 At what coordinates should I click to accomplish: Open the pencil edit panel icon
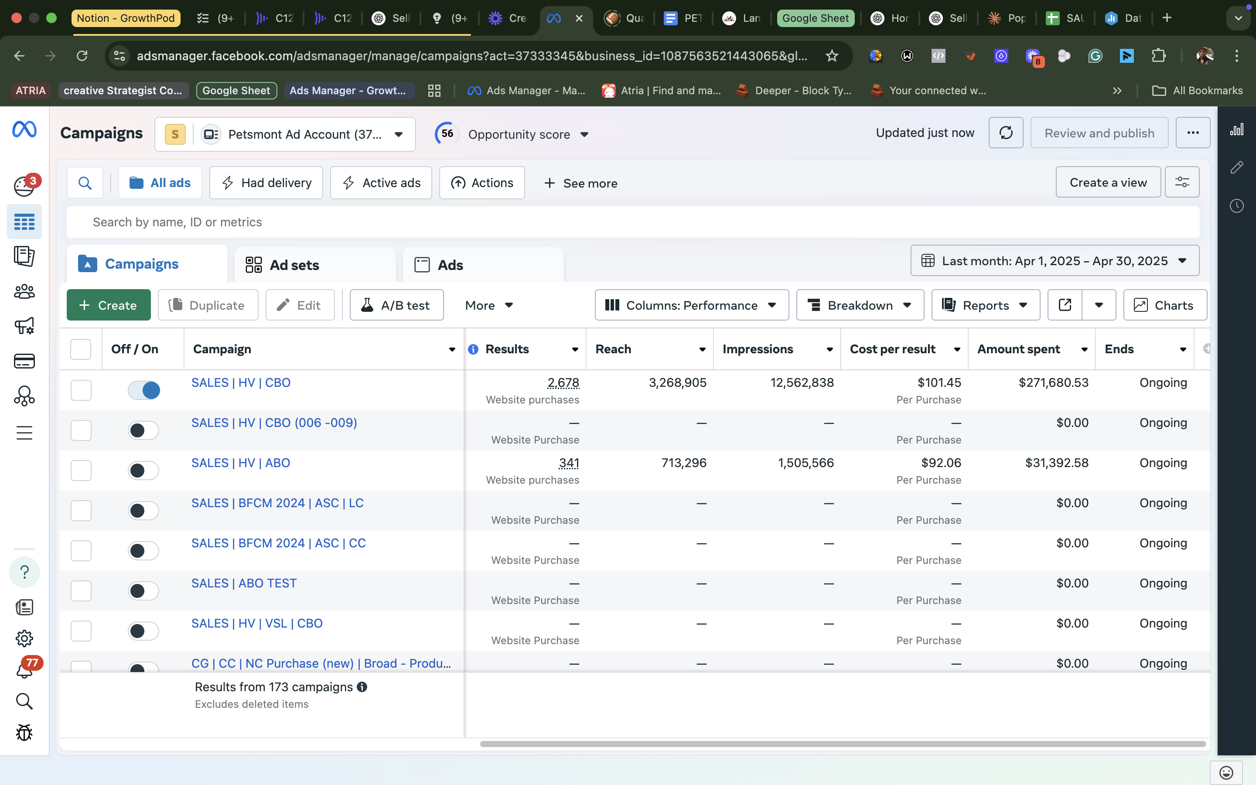click(1237, 167)
